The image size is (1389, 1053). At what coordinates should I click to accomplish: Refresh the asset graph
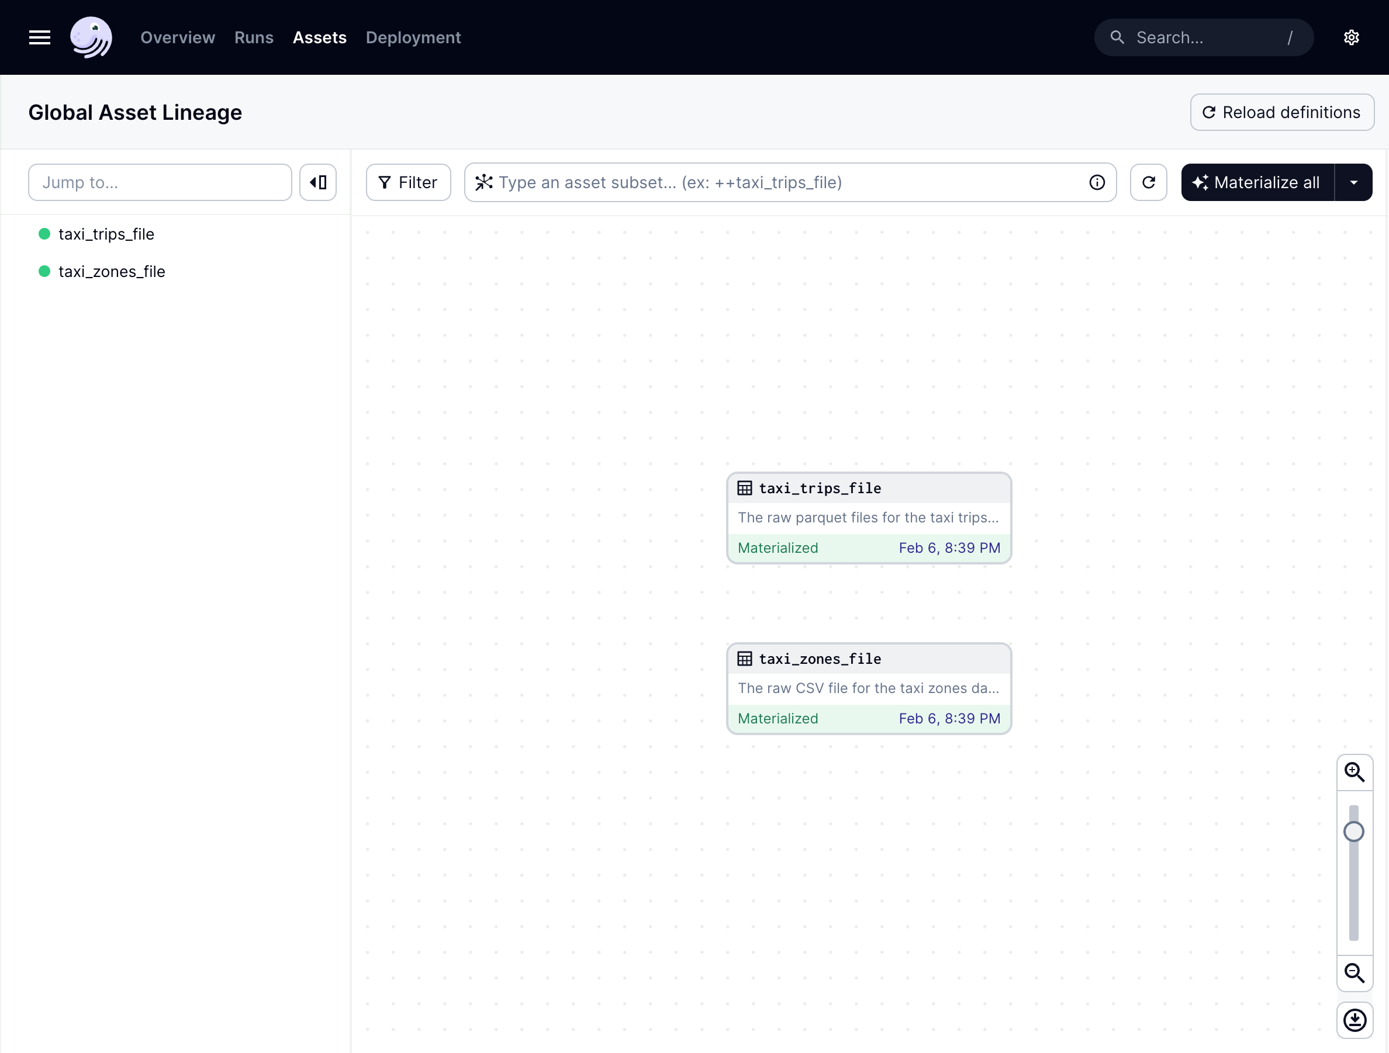click(x=1149, y=183)
